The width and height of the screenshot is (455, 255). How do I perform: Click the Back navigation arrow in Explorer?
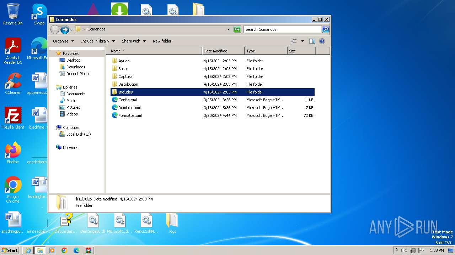pyautogui.click(x=55, y=29)
